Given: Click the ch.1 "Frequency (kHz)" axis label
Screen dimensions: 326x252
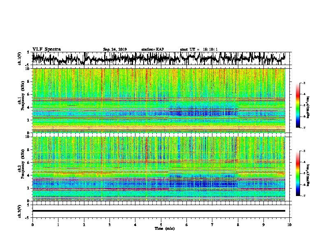Looking at the screenshot, I should click(x=23, y=96).
